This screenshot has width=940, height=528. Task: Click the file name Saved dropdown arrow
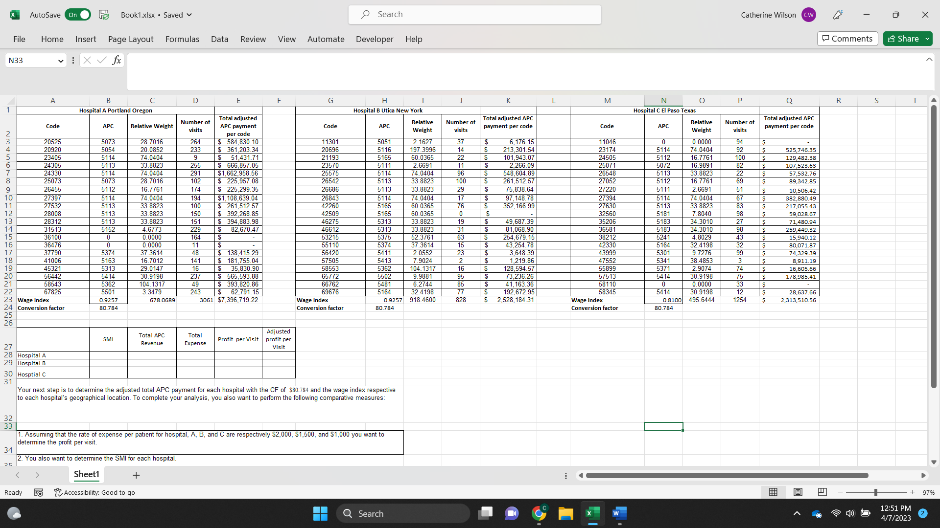189,15
